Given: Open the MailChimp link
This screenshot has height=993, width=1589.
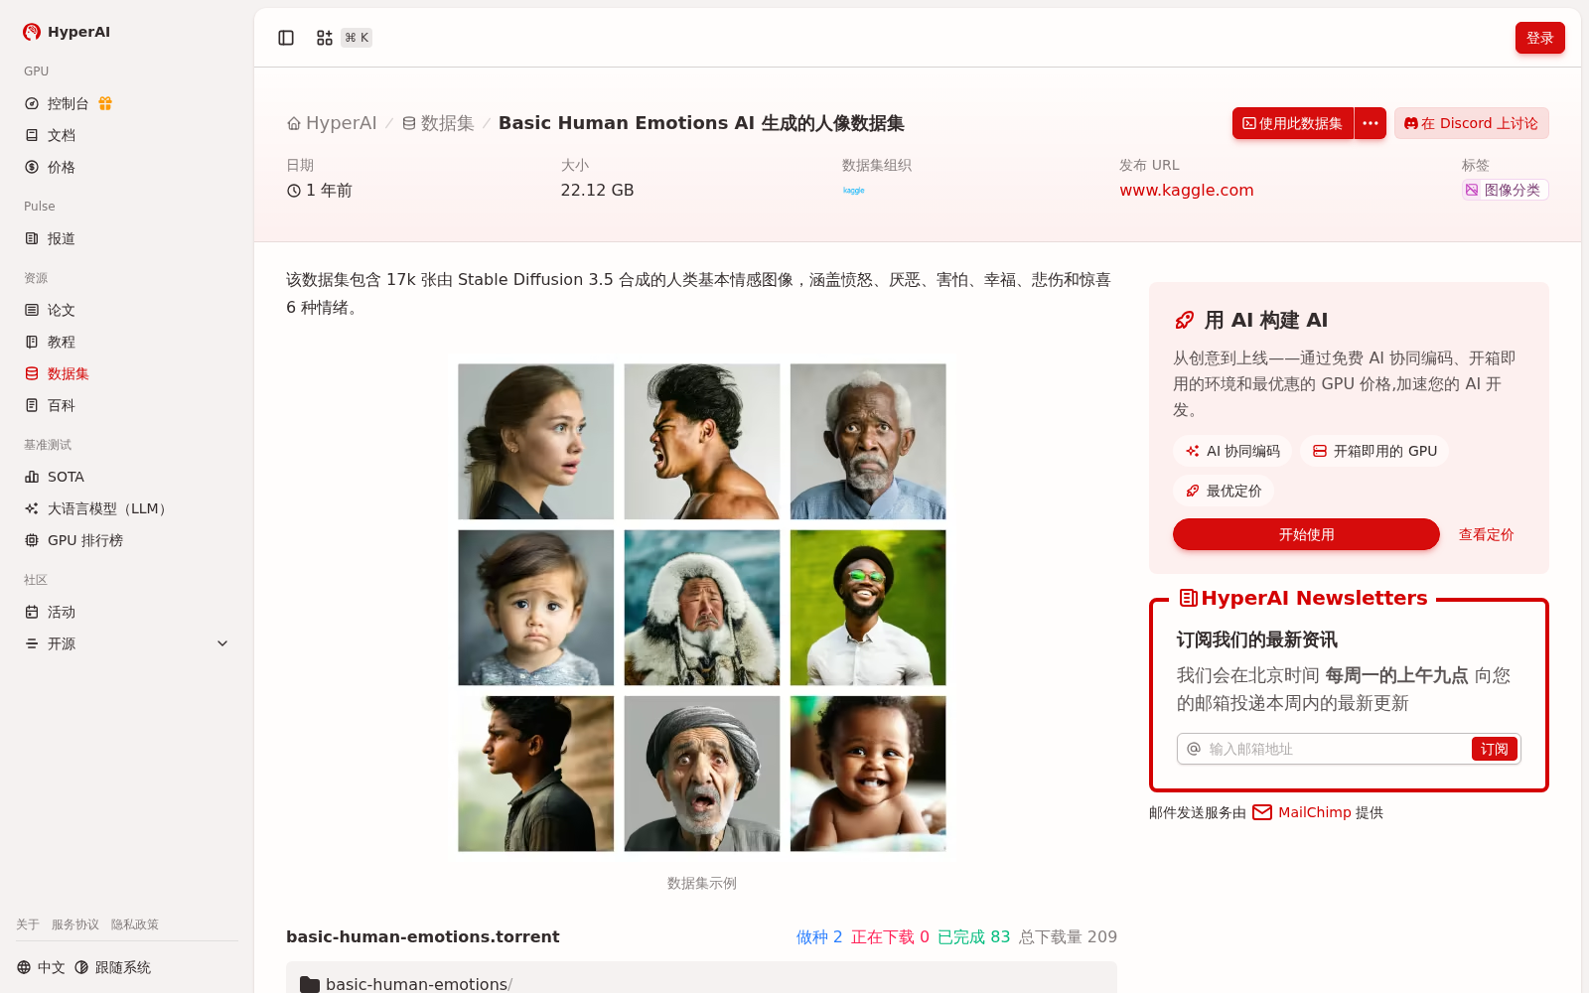Looking at the screenshot, I should point(1314,812).
